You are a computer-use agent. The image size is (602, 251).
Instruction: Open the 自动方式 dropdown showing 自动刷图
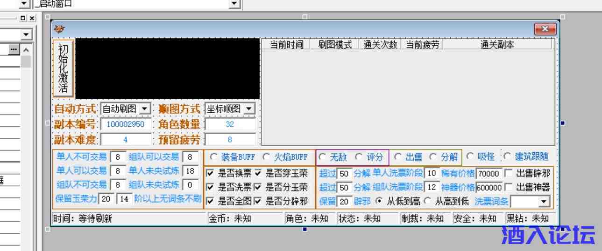[x=145, y=109]
